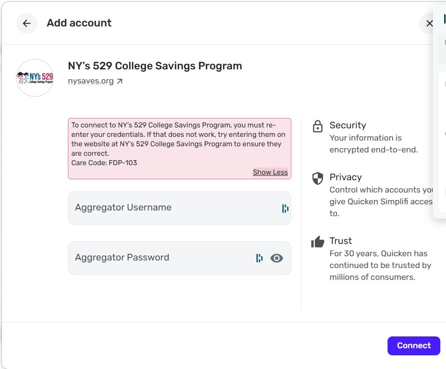This screenshot has height=369, width=446.
Task: Click the NY's 529 College Savings Program heading
Action: (x=155, y=66)
